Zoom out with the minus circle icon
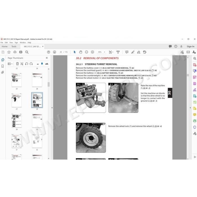The image size is (197, 197). [x=86, y=52]
